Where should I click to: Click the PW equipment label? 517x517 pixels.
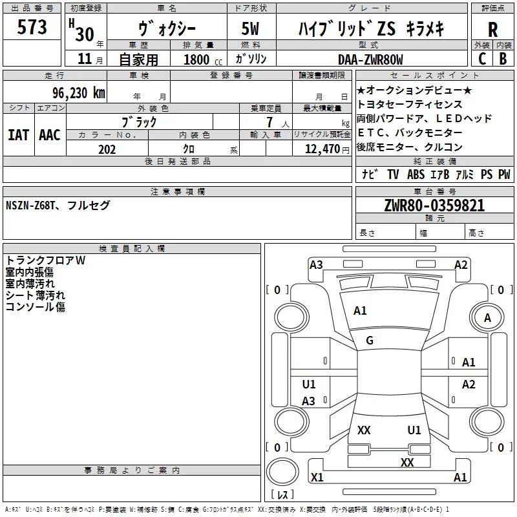pos(504,174)
